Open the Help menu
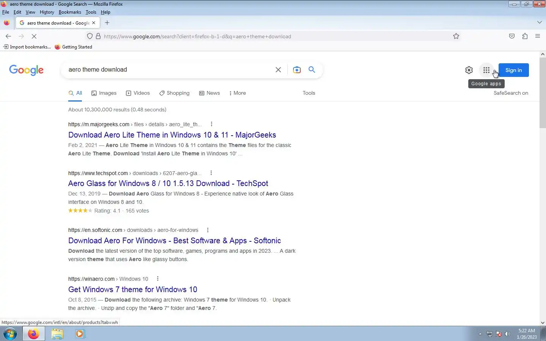The width and height of the screenshot is (546, 341). coord(105,12)
